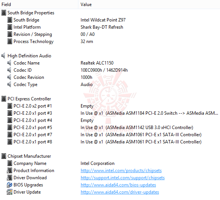Click the port #7 ASM1061 SATA-III value
This screenshot has width=220, height=200.
[141, 135]
